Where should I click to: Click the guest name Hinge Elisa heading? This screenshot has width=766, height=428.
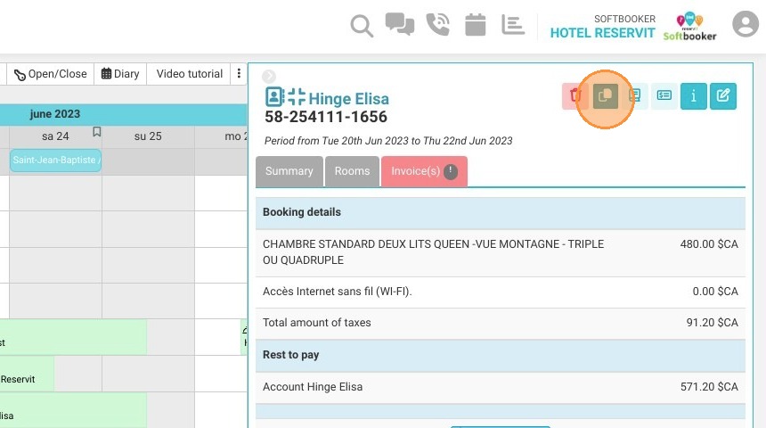point(349,99)
